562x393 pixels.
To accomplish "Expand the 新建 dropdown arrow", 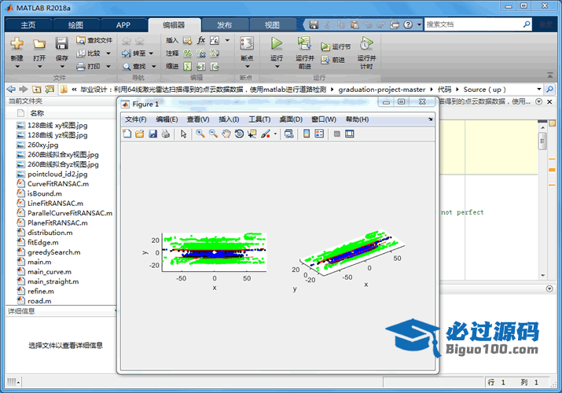I will (x=17, y=67).
